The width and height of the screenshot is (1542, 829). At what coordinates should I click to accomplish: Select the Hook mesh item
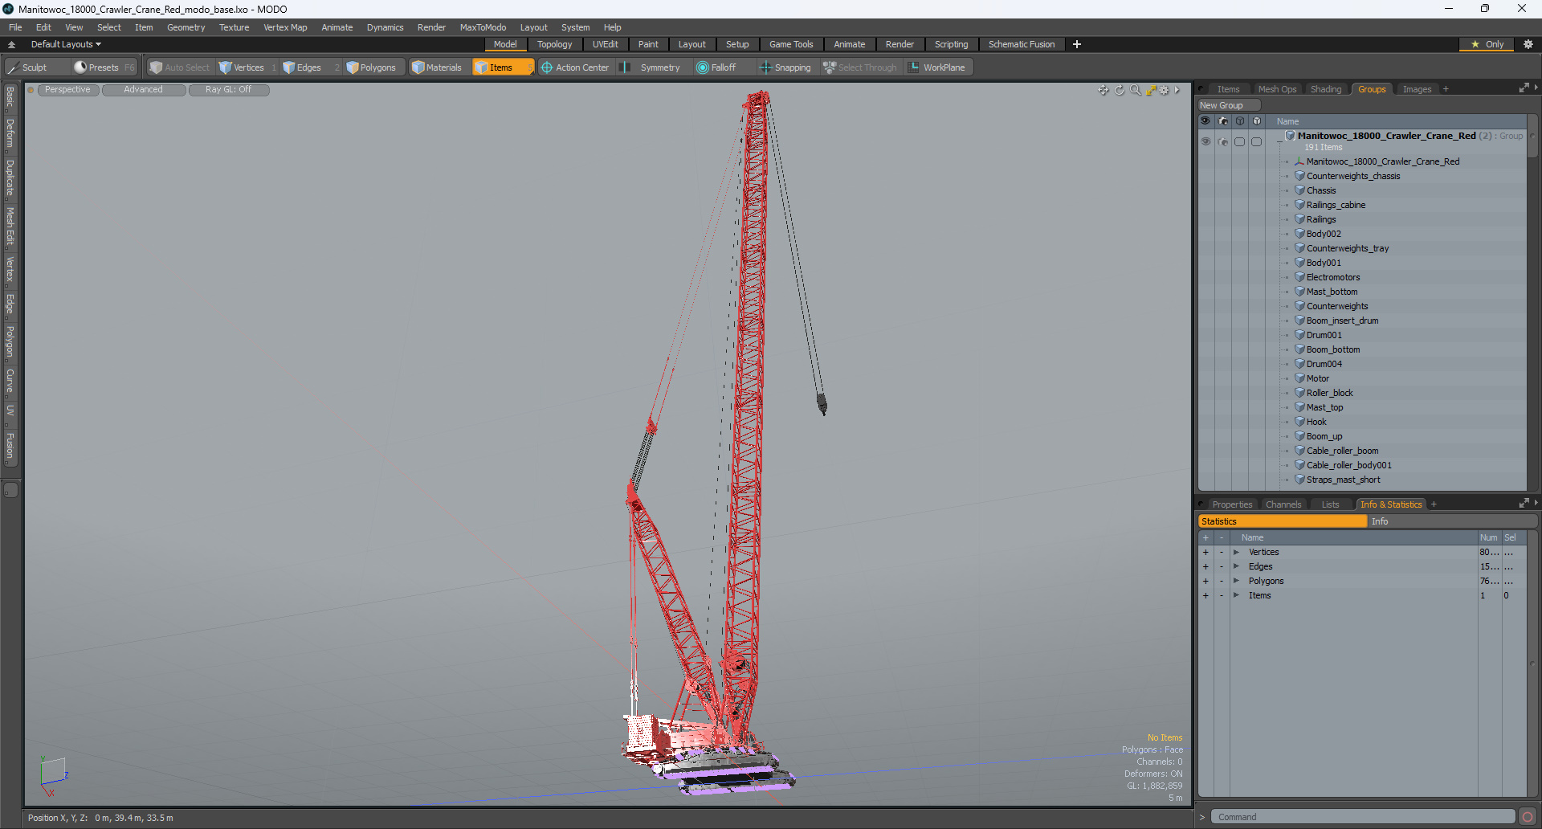1316,422
